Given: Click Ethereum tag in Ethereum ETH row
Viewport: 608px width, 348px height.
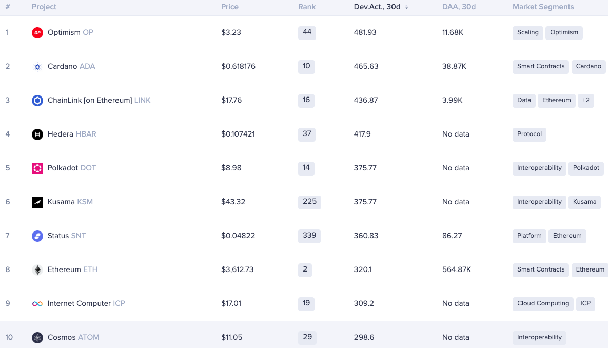Looking at the screenshot, I should pyautogui.click(x=590, y=269).
